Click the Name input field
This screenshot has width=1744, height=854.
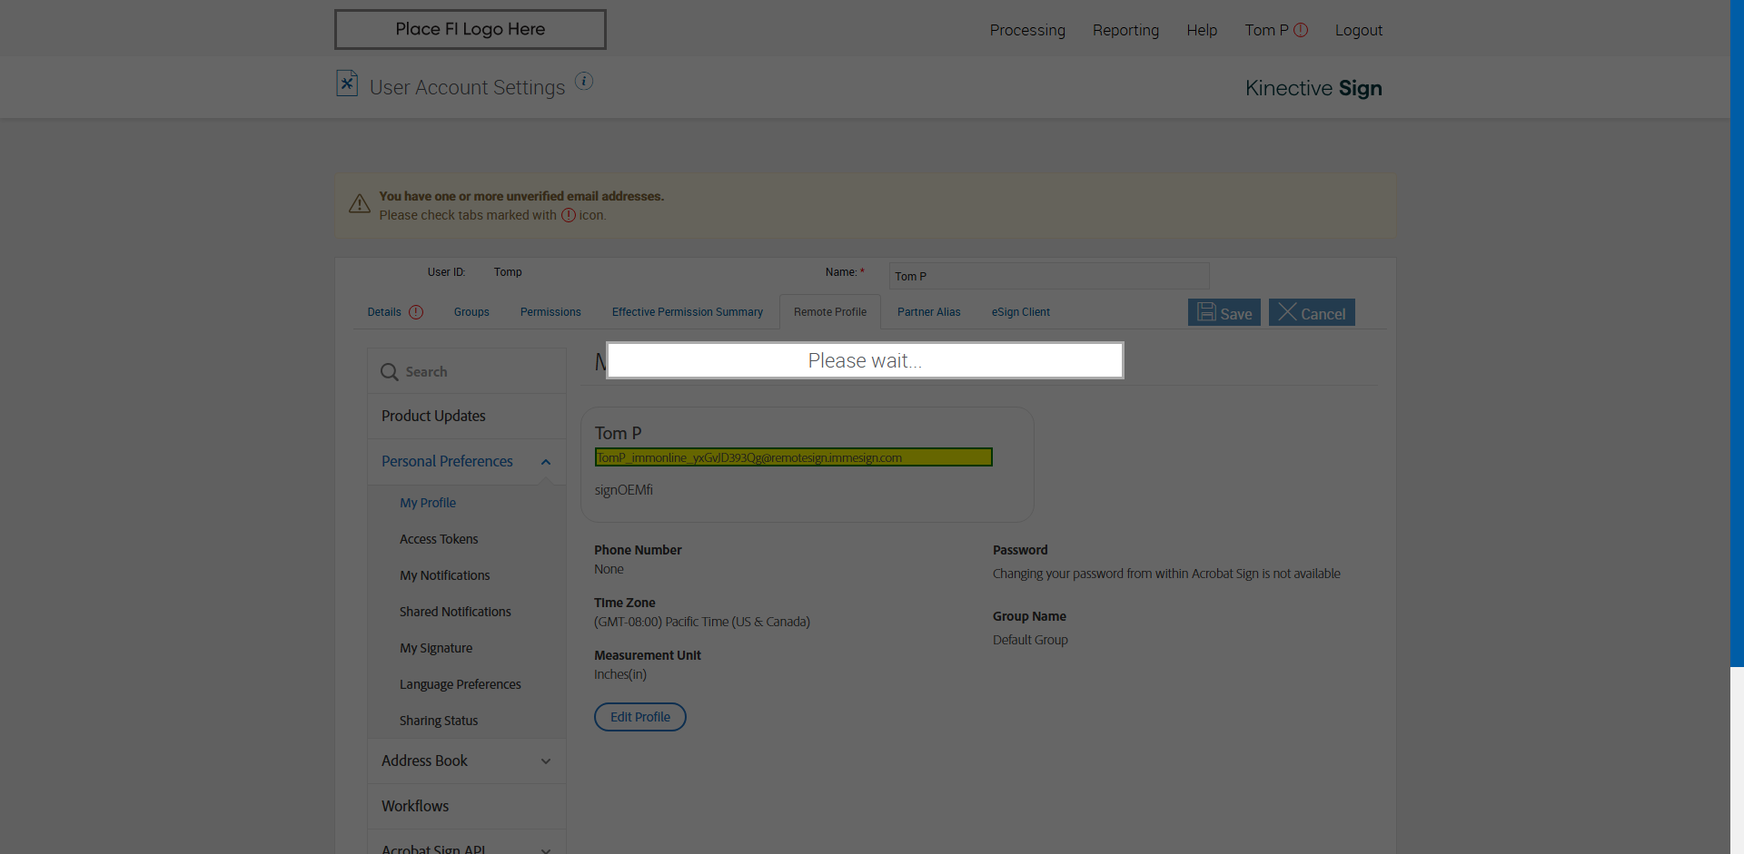1048,276
